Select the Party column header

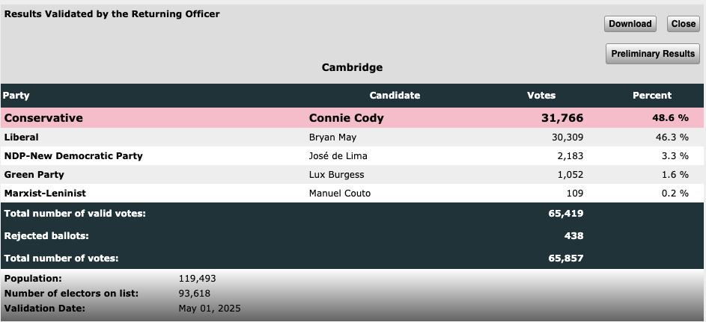tap(16, 95)
